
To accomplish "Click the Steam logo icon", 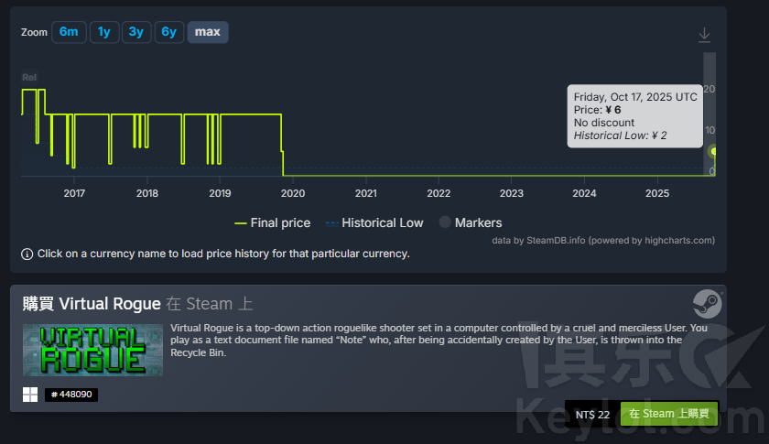I will (x=706, y=303).
